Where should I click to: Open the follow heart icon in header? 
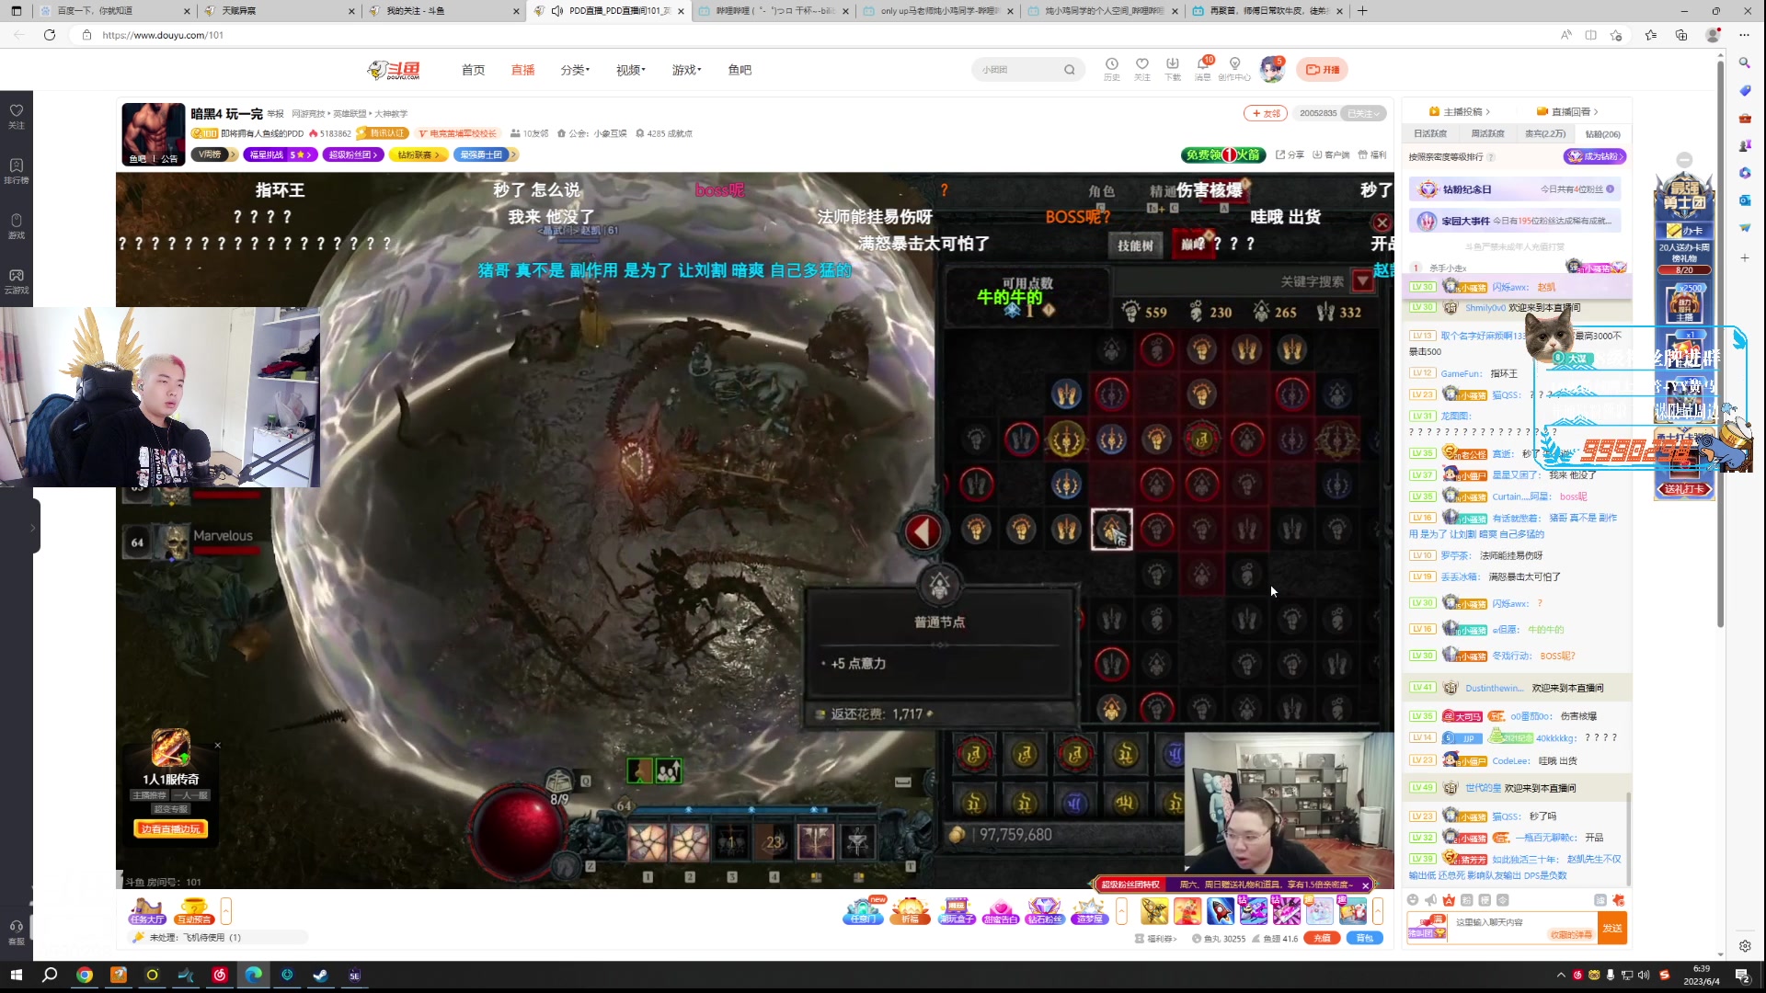(x=1141, y=64)
